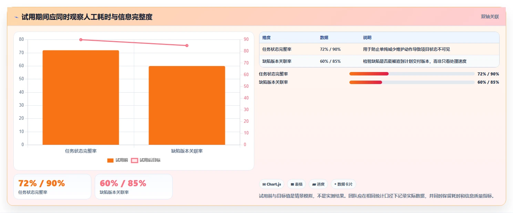Toggle the 试用前 legend item
513x213 pixels.
coord(117,160)
